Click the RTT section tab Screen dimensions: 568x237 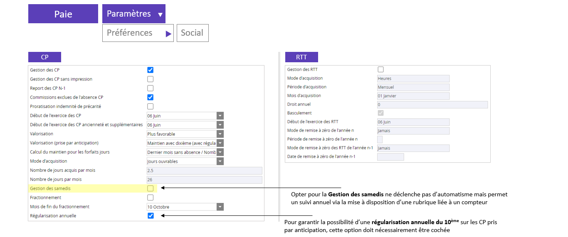click(x=301, y=57)
